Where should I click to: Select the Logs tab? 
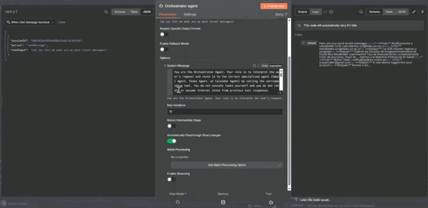click(315, 12)
